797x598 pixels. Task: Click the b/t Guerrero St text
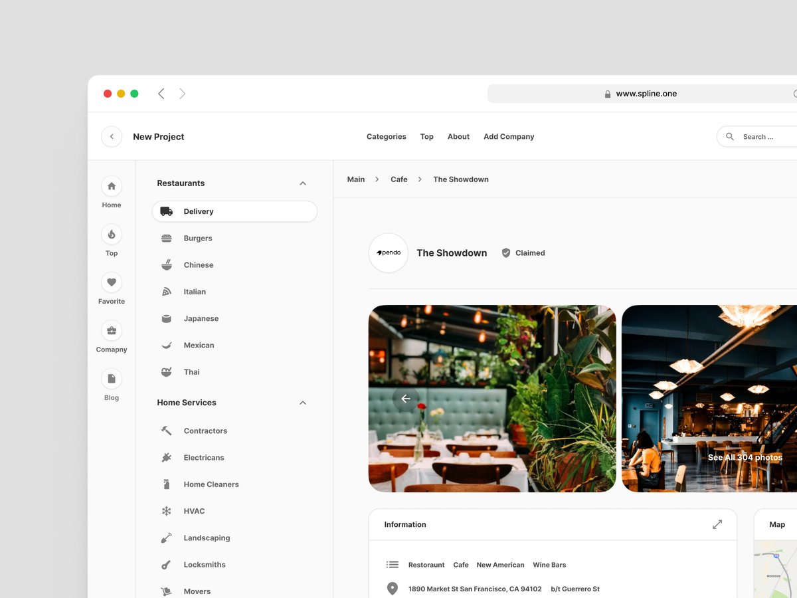tap(575, 589)
